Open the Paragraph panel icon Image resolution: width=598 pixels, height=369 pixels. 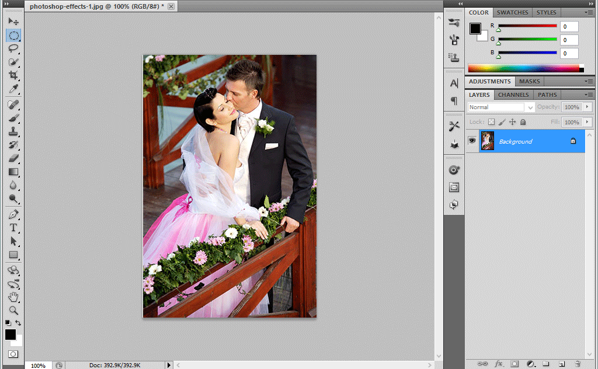point(454,100)
